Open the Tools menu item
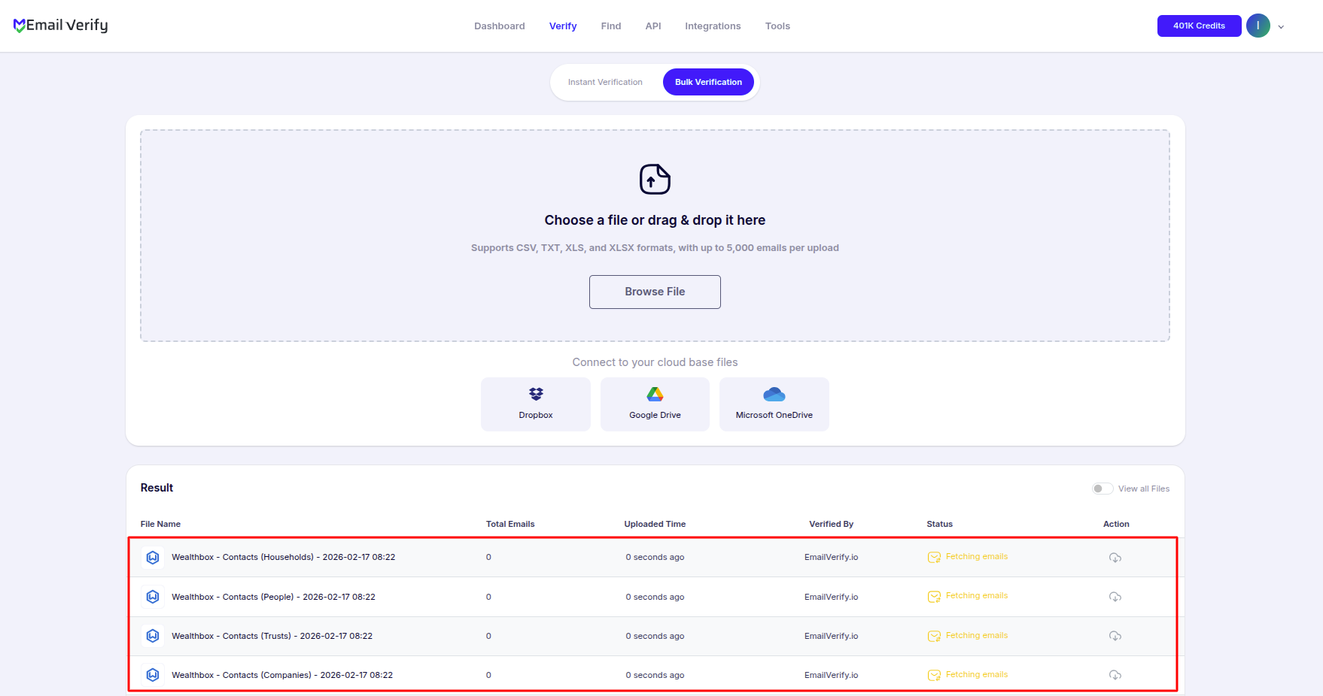This screenshot has height=696, width=1323. coord(777,26)
